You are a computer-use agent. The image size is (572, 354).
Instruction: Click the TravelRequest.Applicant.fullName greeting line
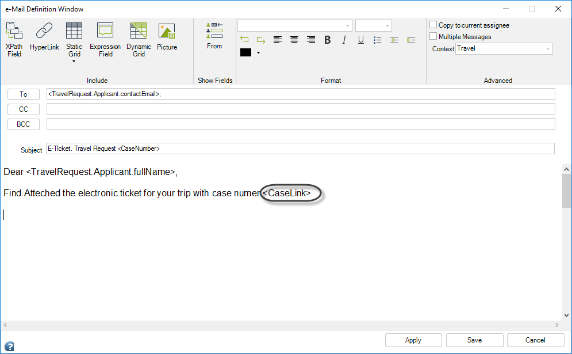(x=90, y=172)
